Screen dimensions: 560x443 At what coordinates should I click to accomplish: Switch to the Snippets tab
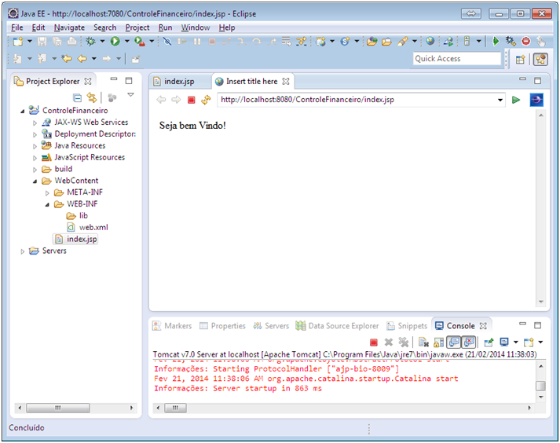coord(407,326)
